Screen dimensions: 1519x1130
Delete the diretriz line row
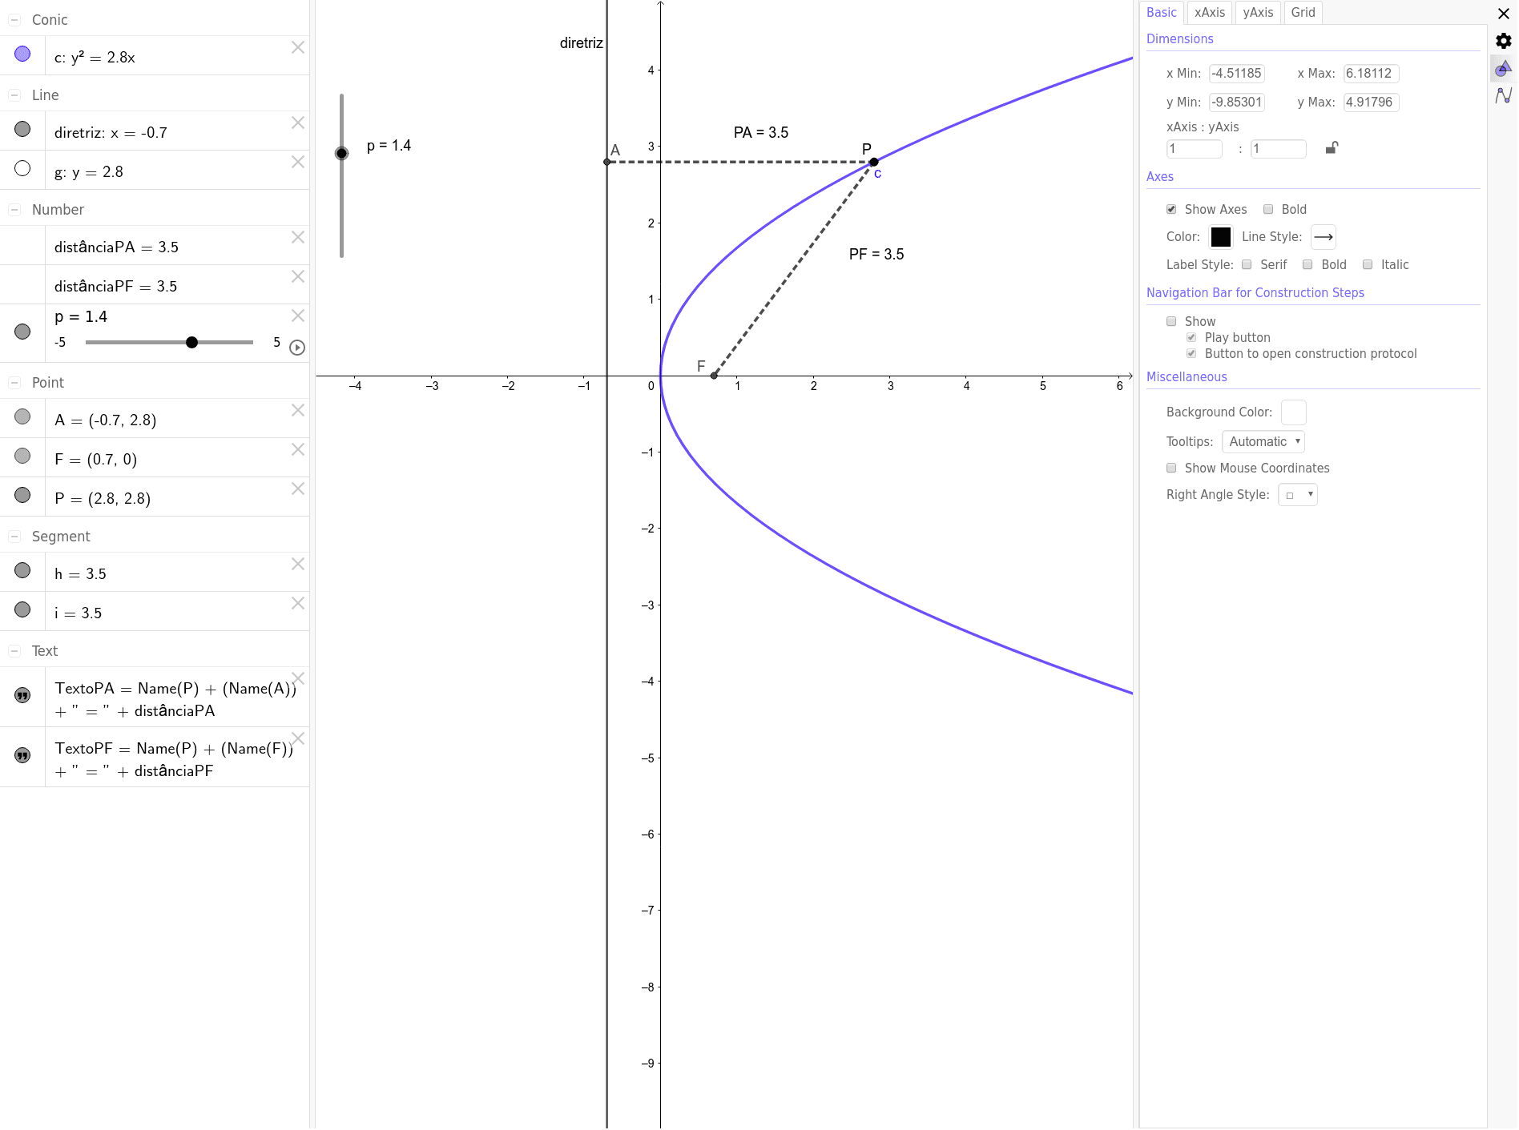pyautogui.click(x=298, y=123)
